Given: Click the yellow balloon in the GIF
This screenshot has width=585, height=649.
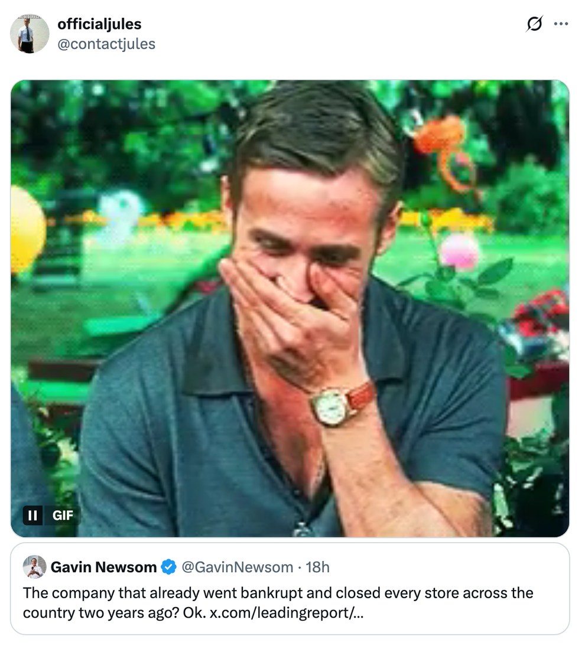Looking at the screenshot, I should 26,229.
